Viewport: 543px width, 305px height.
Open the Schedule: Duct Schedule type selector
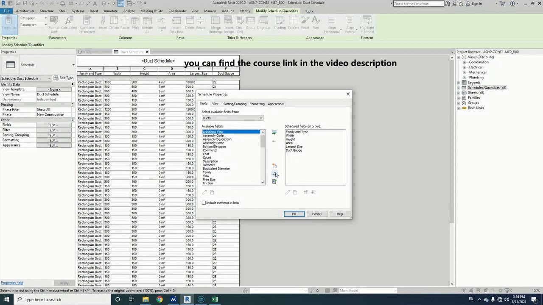26,78
